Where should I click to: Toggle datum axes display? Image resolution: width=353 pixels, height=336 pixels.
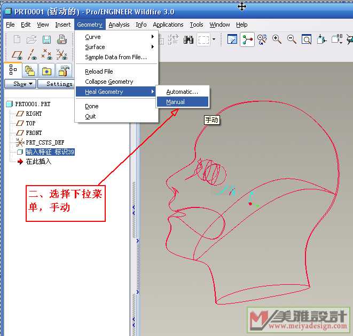click(32, 54)
